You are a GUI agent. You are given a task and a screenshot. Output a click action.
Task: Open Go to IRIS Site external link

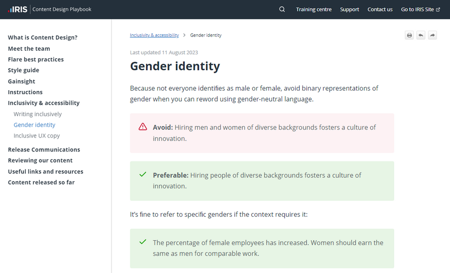420,9
